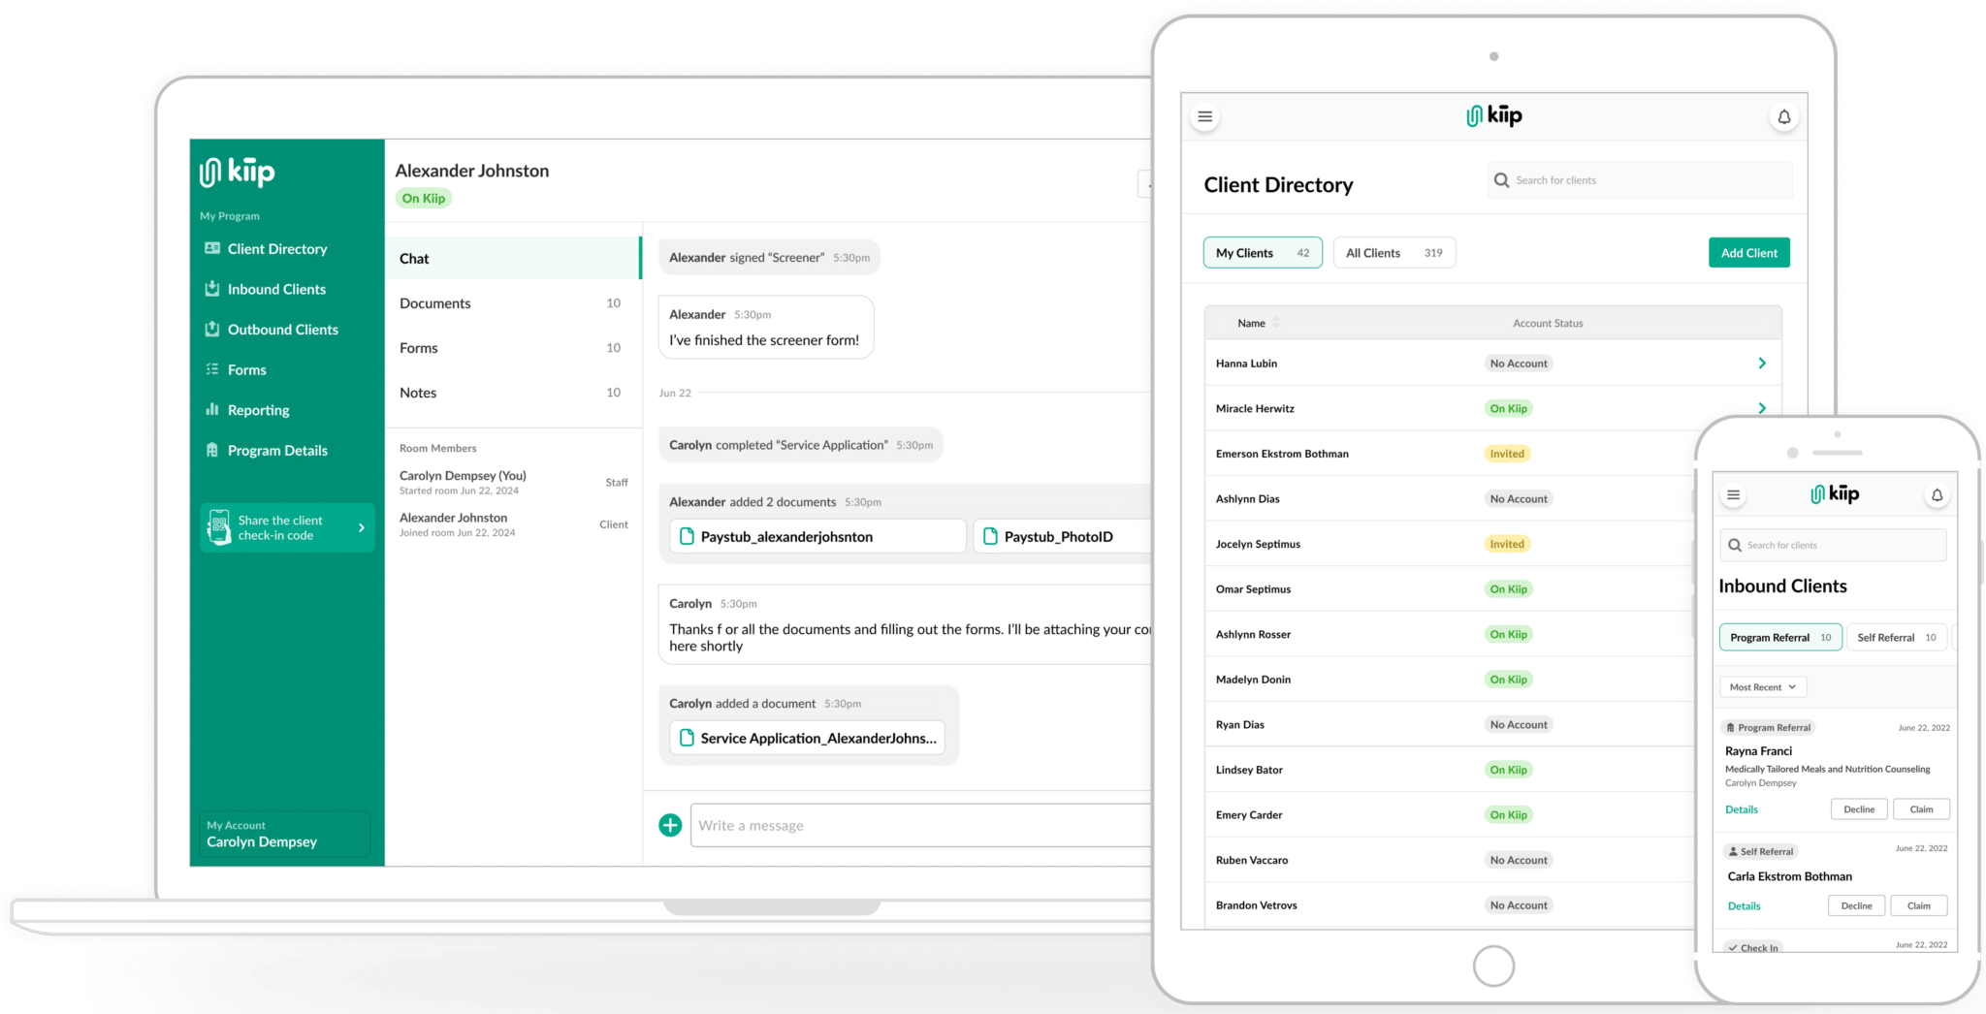Expand Miracle Herwitz's client row chevron
Image resolution: width=1986 pixels, height=1014 pixels.
[x=1762, y=408]
